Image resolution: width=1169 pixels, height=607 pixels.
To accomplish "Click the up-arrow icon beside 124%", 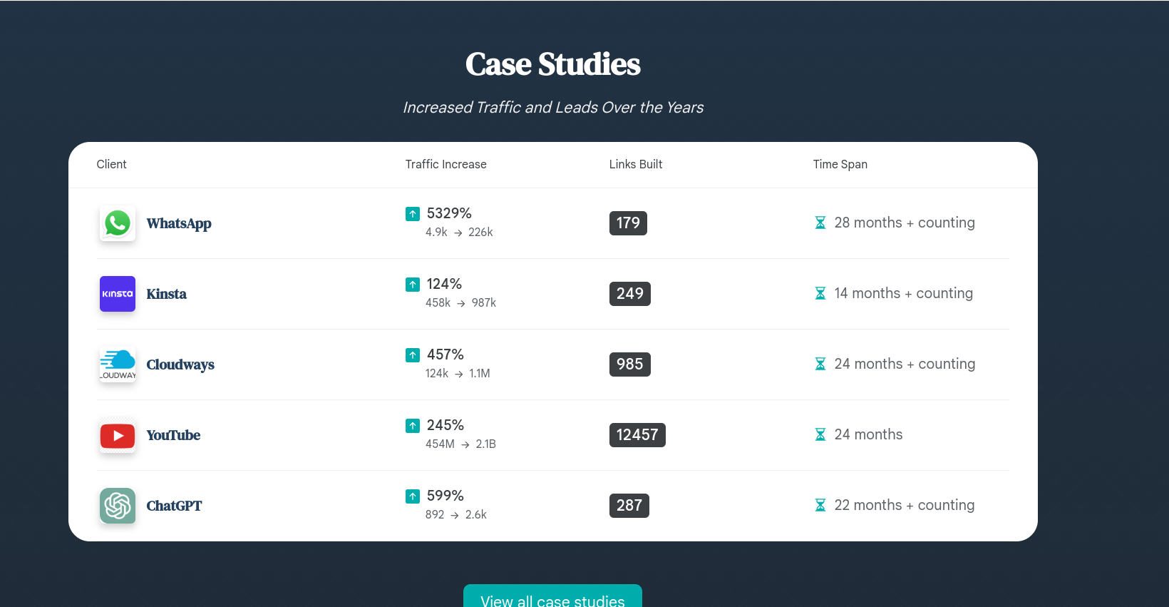I will [x=413, y=284].
